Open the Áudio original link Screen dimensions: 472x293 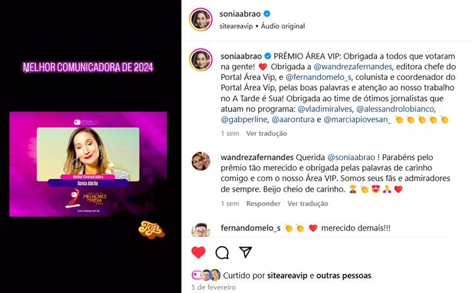[x=283, y=26]
